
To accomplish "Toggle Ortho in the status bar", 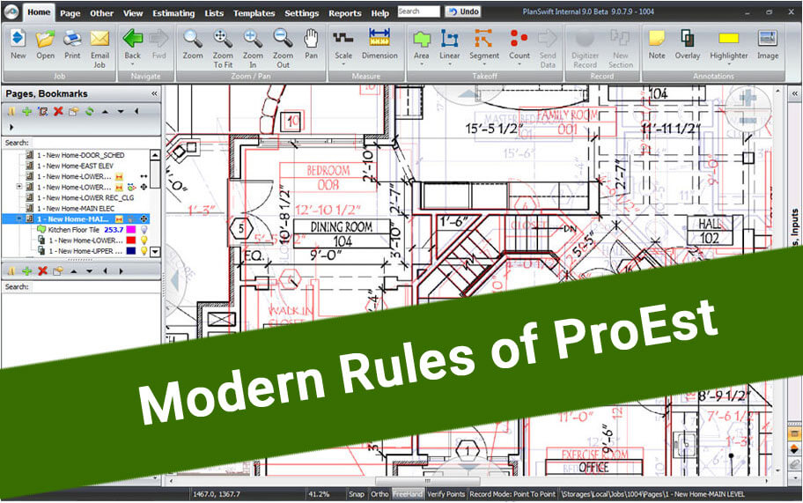I will (379, 494).
